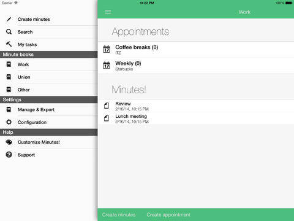Click the document icon of Lunch meeting
The height and width of the screenshot is (221, 294).
(107, 118)
